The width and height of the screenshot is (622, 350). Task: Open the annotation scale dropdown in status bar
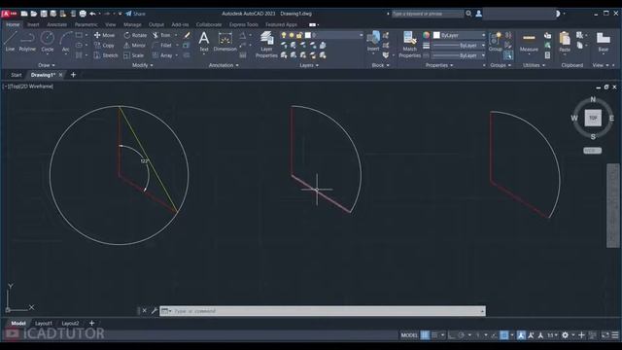552,335
